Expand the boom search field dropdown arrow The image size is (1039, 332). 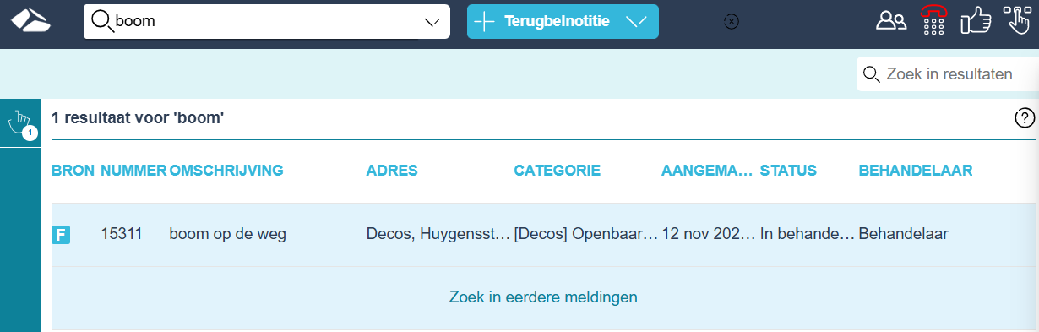tap(432, 22)
